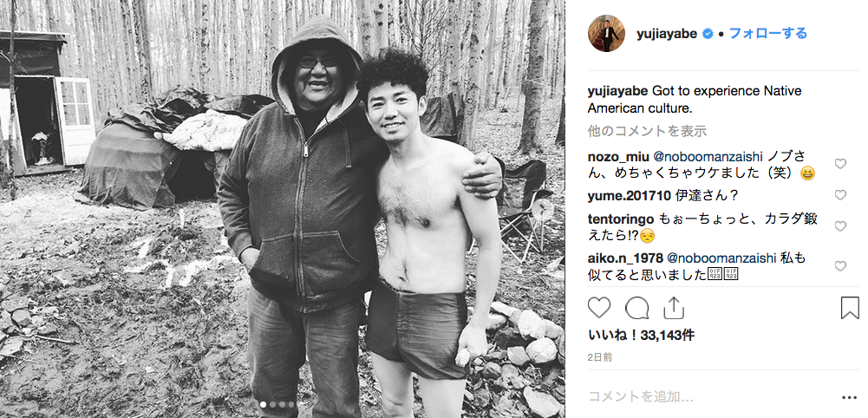The height and width of the screenshot is (418, 868).
Task: Select the second carousel dot indicator
Action: tap(271, 405)
